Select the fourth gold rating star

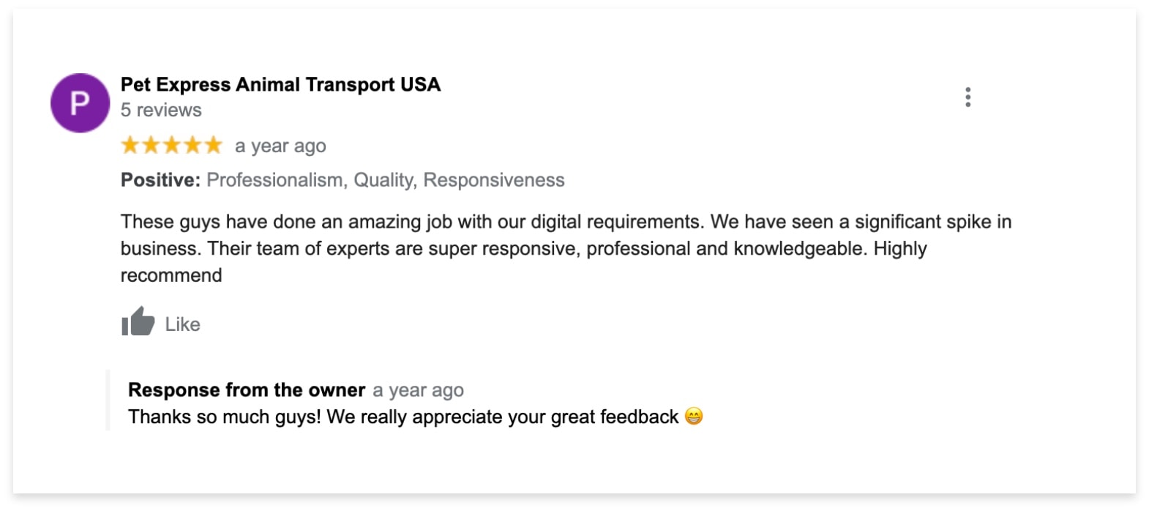coord(192,145)
